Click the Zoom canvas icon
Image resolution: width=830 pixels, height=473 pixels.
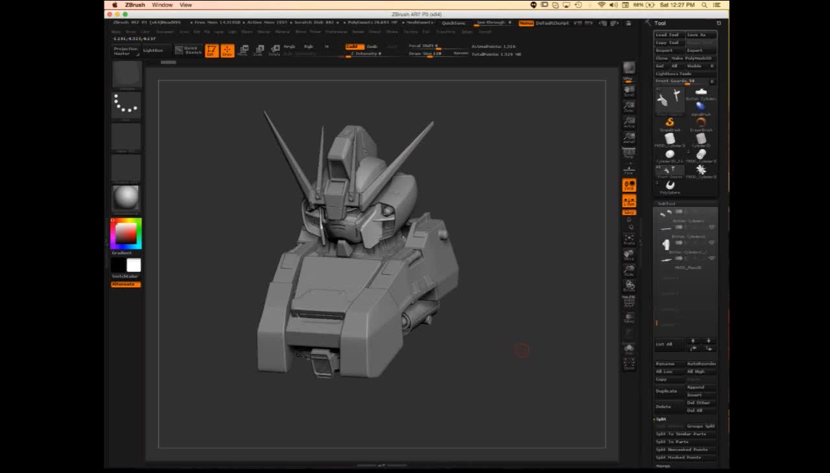click(x=629, y=106)
